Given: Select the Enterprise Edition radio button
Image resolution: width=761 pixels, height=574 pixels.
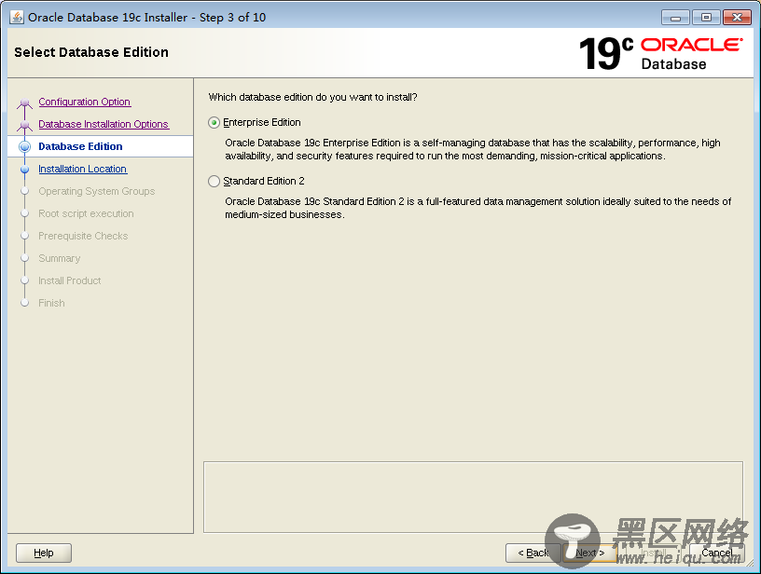Looking at the screenshot, I should (214, 123).
